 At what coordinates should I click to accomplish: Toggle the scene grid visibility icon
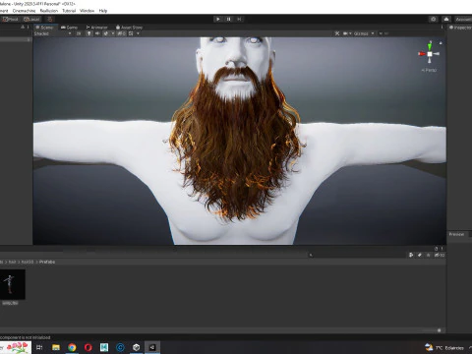[x=131, y=33]
